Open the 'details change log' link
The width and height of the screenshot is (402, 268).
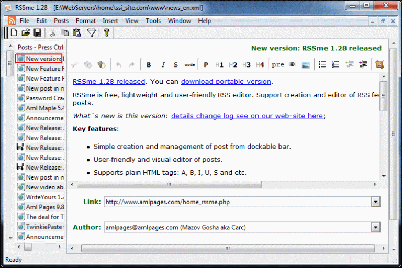pyautogui.click(x=247, y=116)
